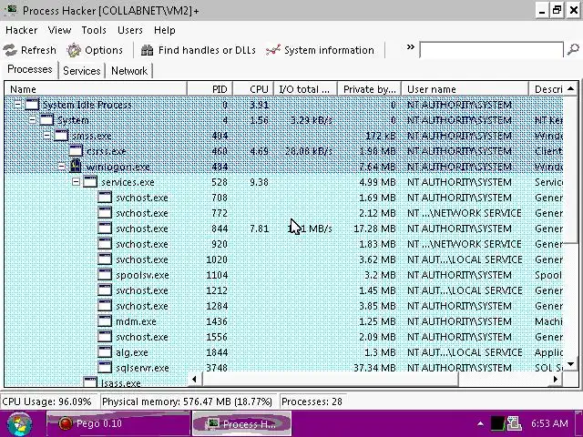Click horizontal scrollbar left arrow
Viewport: 583px width, 437px height.
coord(194,379)
